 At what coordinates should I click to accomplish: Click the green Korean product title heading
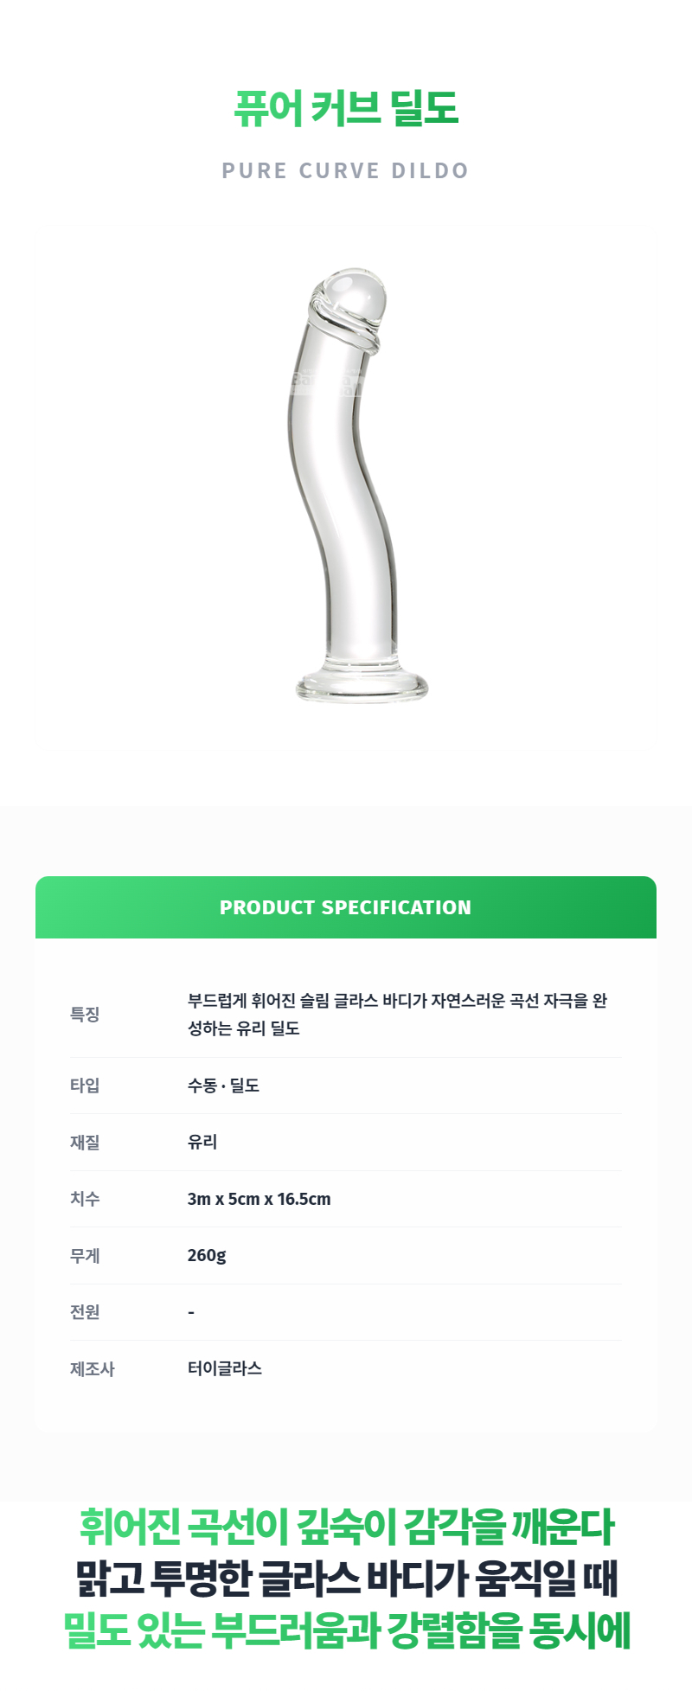tap(346, 109)
